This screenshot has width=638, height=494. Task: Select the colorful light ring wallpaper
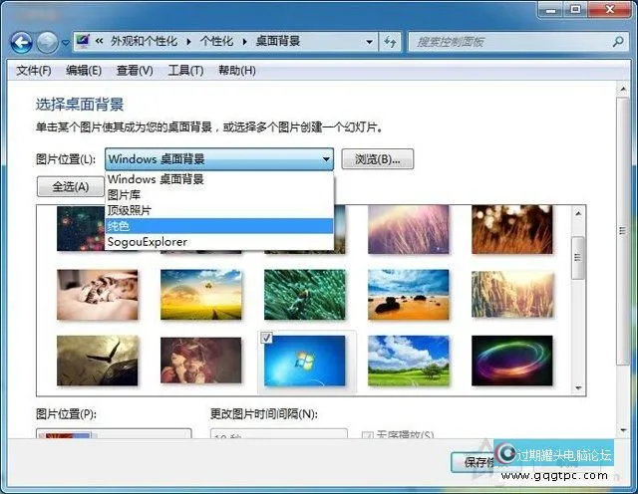pyautogui.click(x=512, y=361)
